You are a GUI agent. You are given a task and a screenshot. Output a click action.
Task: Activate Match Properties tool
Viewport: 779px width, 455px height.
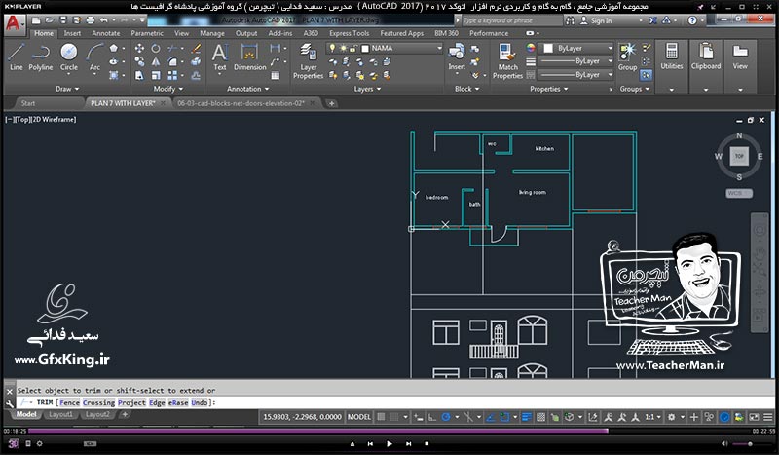tap(507, 61)
